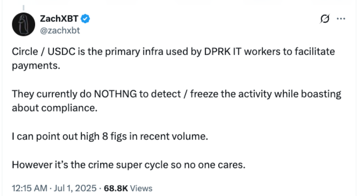The height and width of the screenshot is (196, 358).
Task: Click the 68.8K view count number
Action: pyautogui.click(x=115, y=188)
